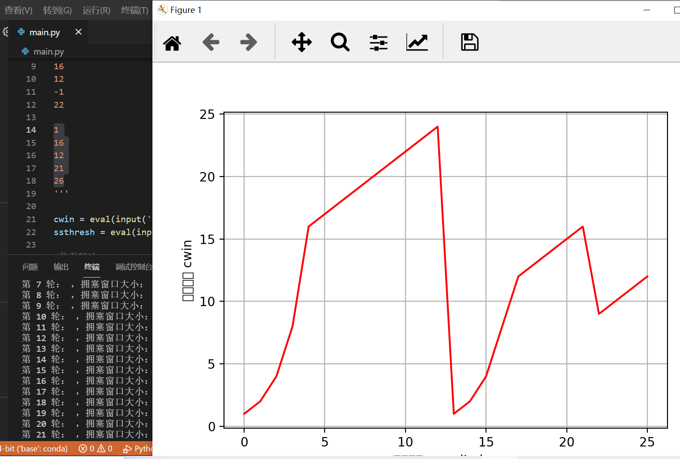The height and width of the screenshot is (459, 680).
Task: Open the 终端(T) menu
Action: coord(135,10)
